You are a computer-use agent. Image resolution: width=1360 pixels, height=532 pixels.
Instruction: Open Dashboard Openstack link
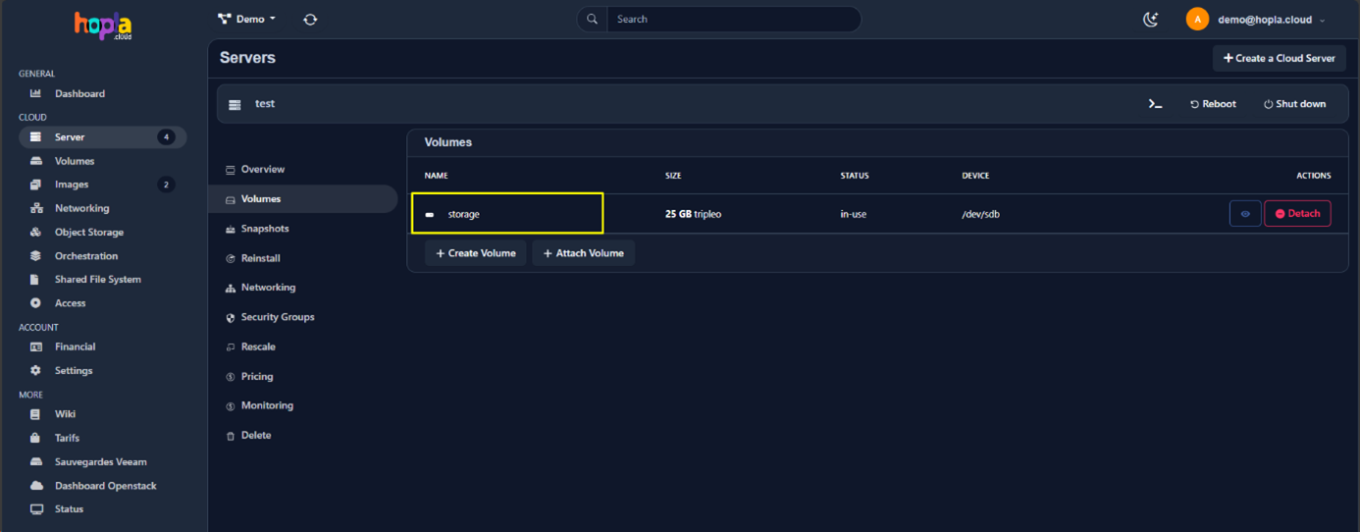(x=105, y=486)
